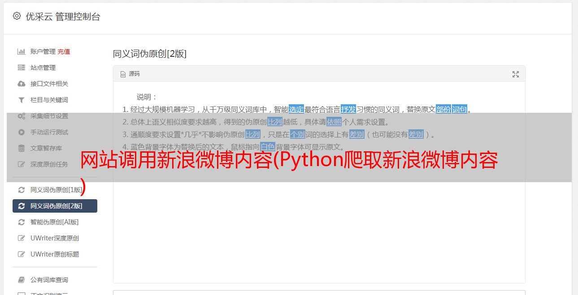The image size is (578, 295).
Task: Click the source code icon labeled 源码
Action: tap(123, 74)
